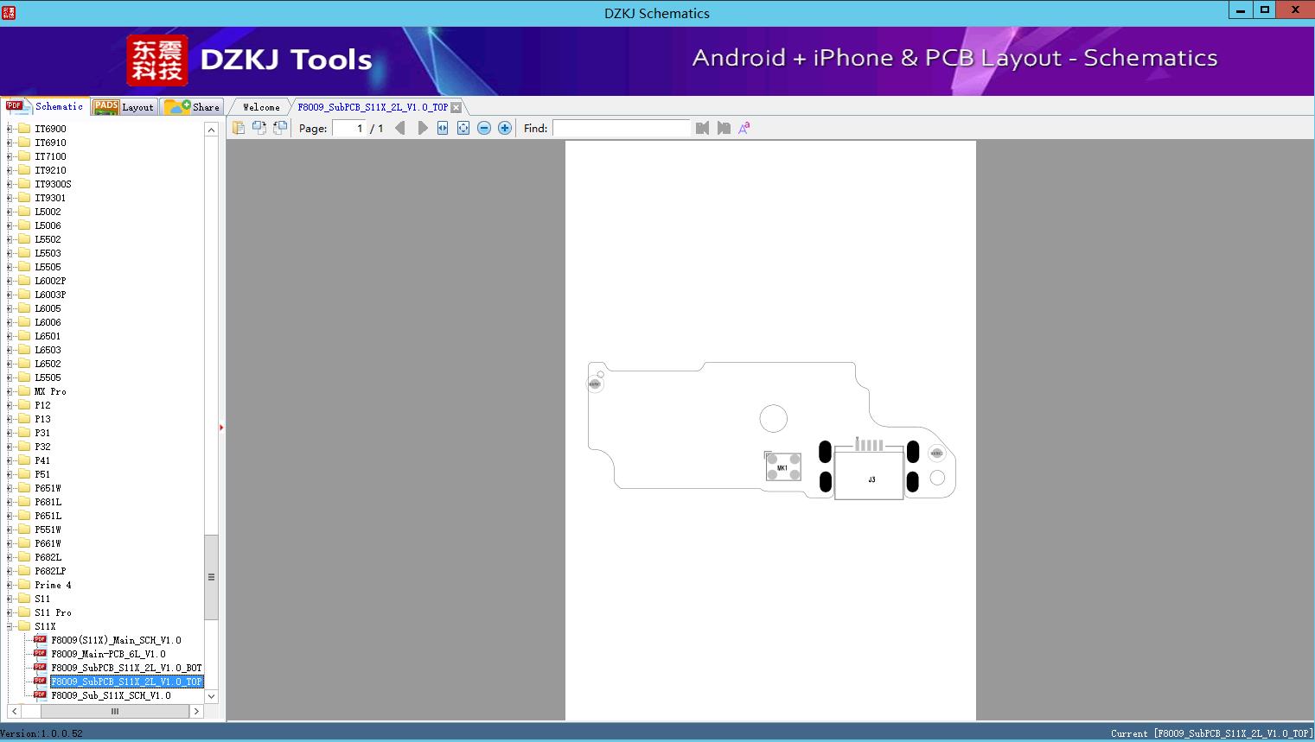Go to the next page arrow
Viewport: 1315px width, 742px height.
[x=422, y=128]
